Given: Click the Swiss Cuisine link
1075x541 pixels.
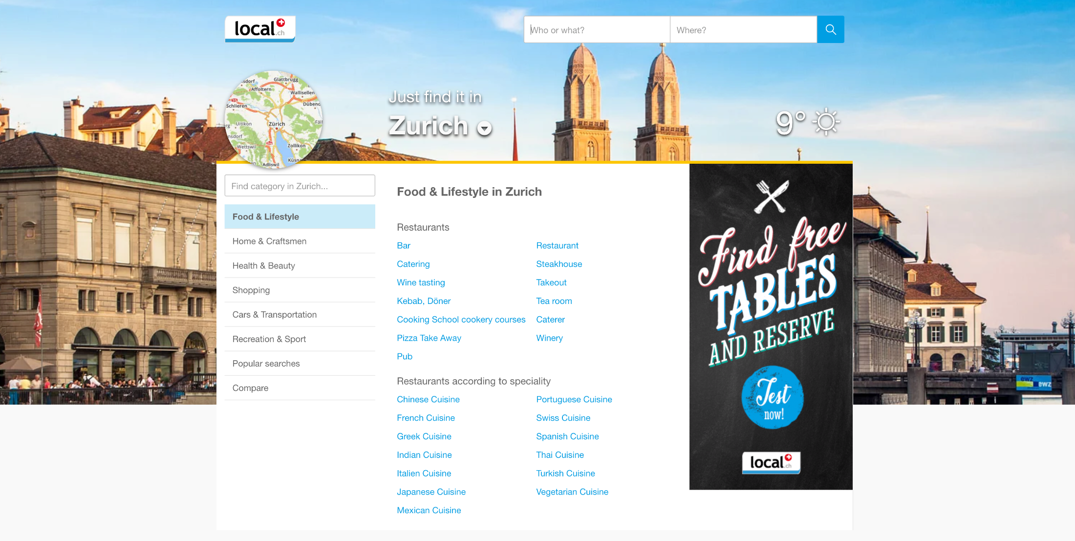Looking at the screenshot, I should pyautogui.click(x=563, y=418).
